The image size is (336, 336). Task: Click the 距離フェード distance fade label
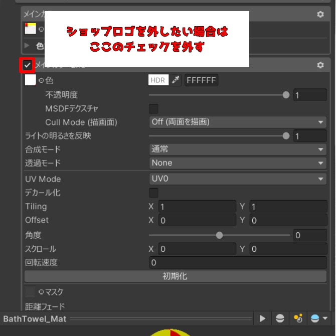(45, 306)
